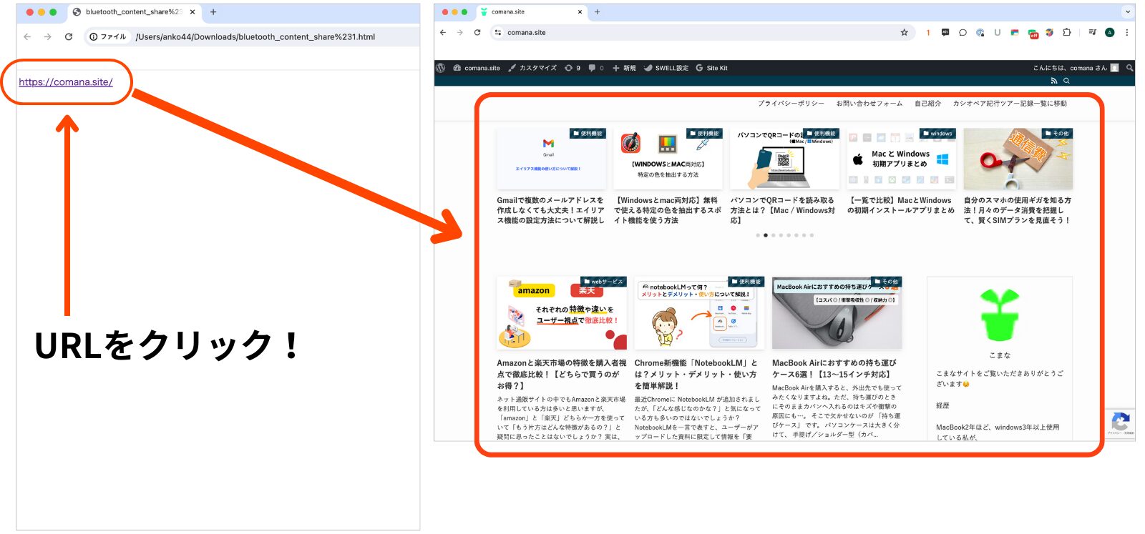Open the Amazonと楽天市場 article thumbnail
Viewport: 1145px width, 534px height.
pos(562,313)
